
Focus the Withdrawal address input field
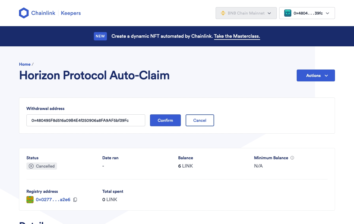86,120
